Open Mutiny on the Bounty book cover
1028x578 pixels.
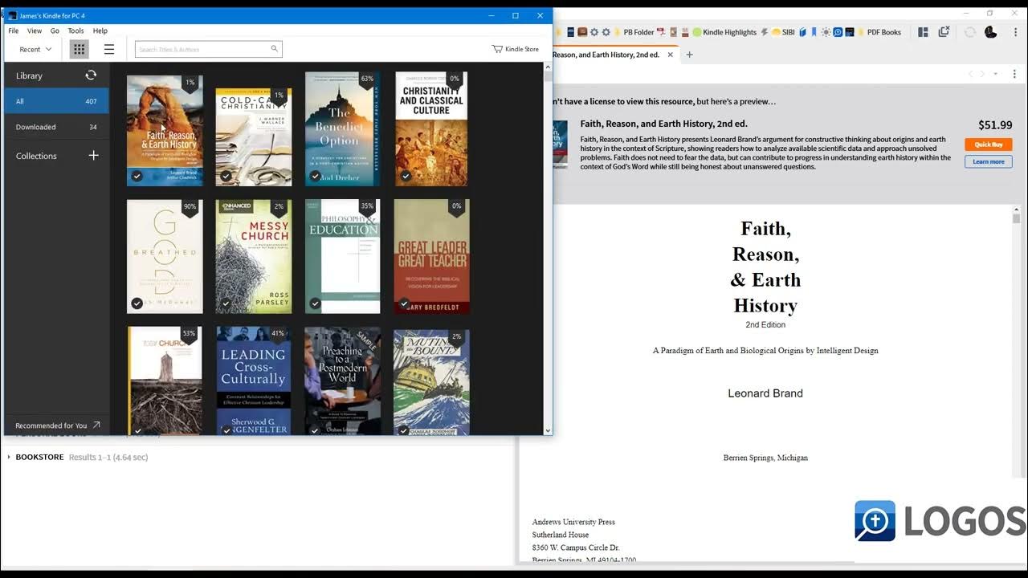431,381
